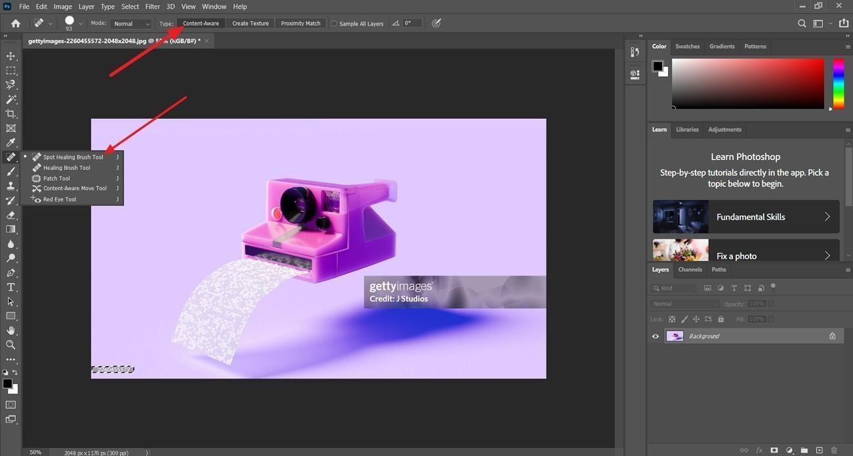Hide the Background layer eye icon
Image resolution: width=853 pixels, height=456 pixels.
(x=655, y=337)
